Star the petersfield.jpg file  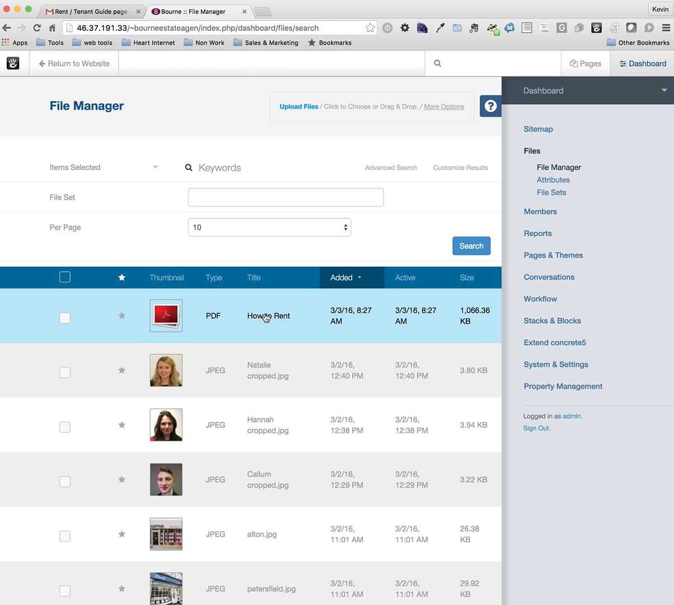point(121,589)
